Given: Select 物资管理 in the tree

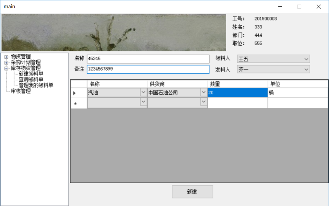Looking at the screenshot, I should [21, 56].
